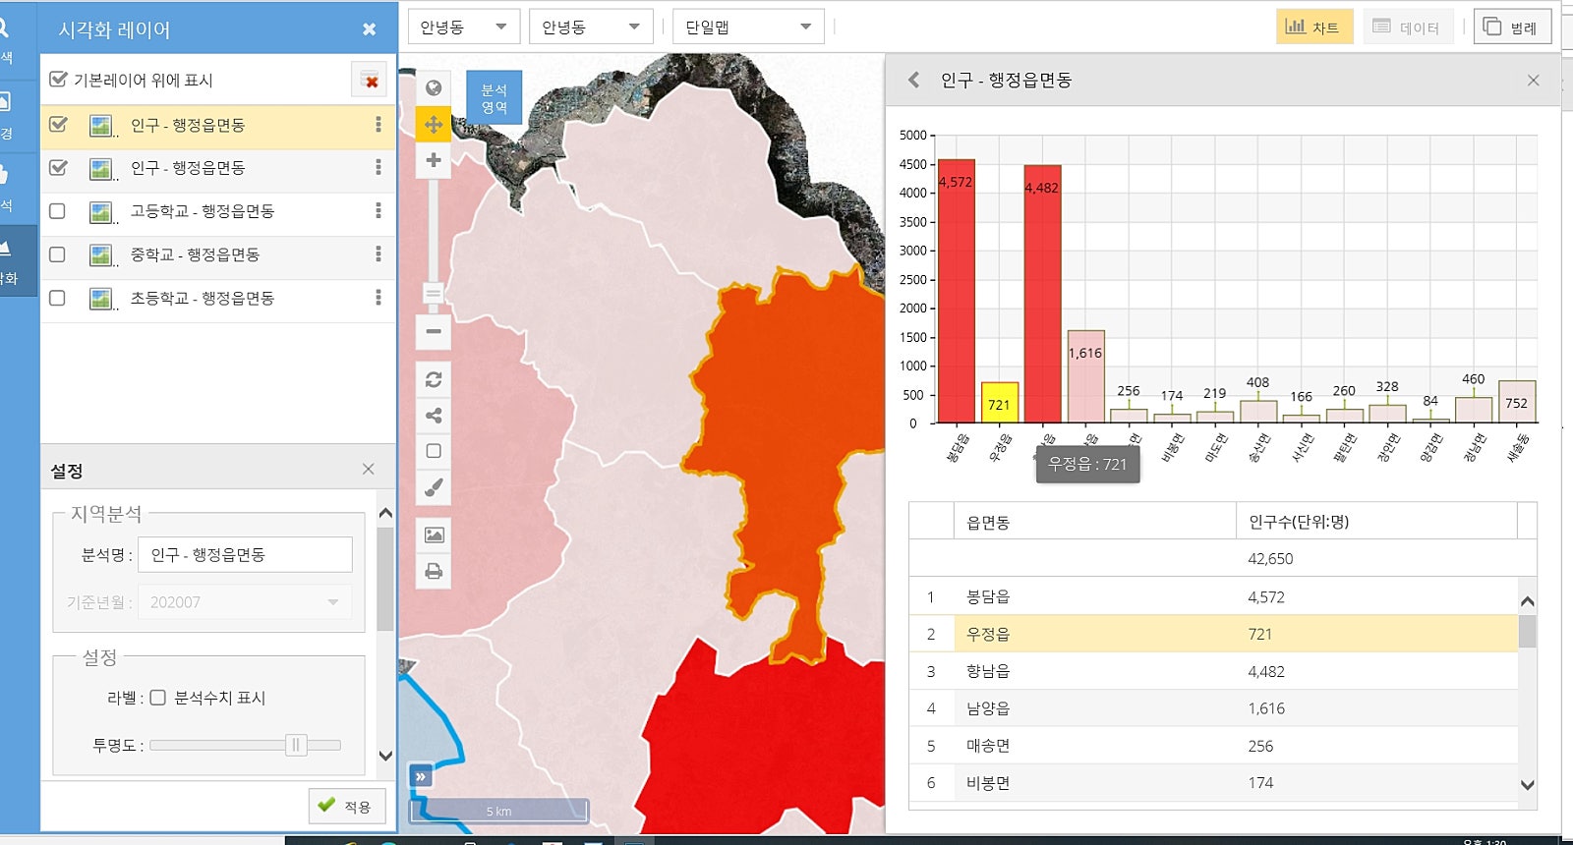This screenshot has width=1573, height=845.
Task: Click the 분석명 input field
Action: (x=245, y=554)
